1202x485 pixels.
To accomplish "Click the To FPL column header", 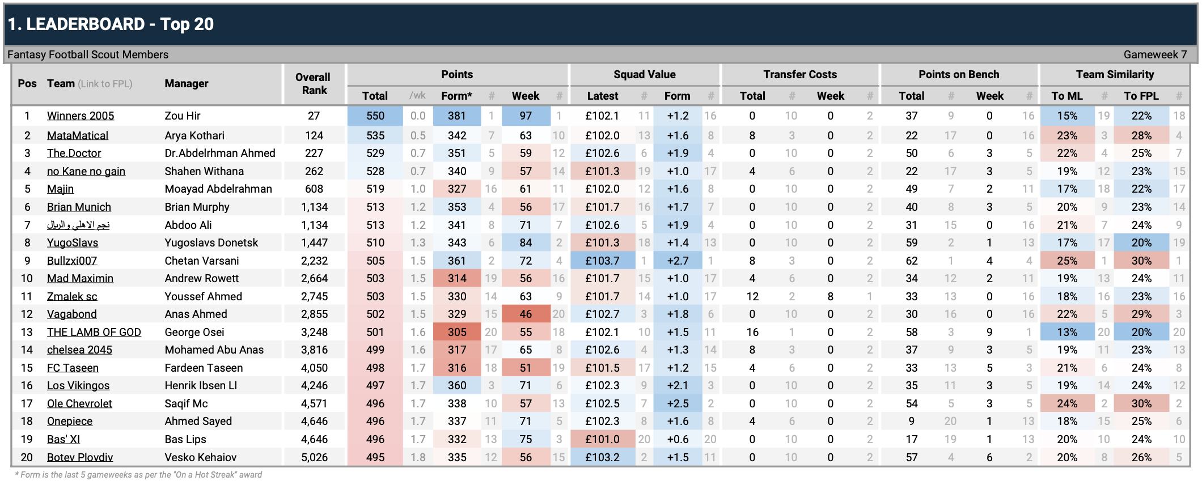I will (x=1141, y=96).
